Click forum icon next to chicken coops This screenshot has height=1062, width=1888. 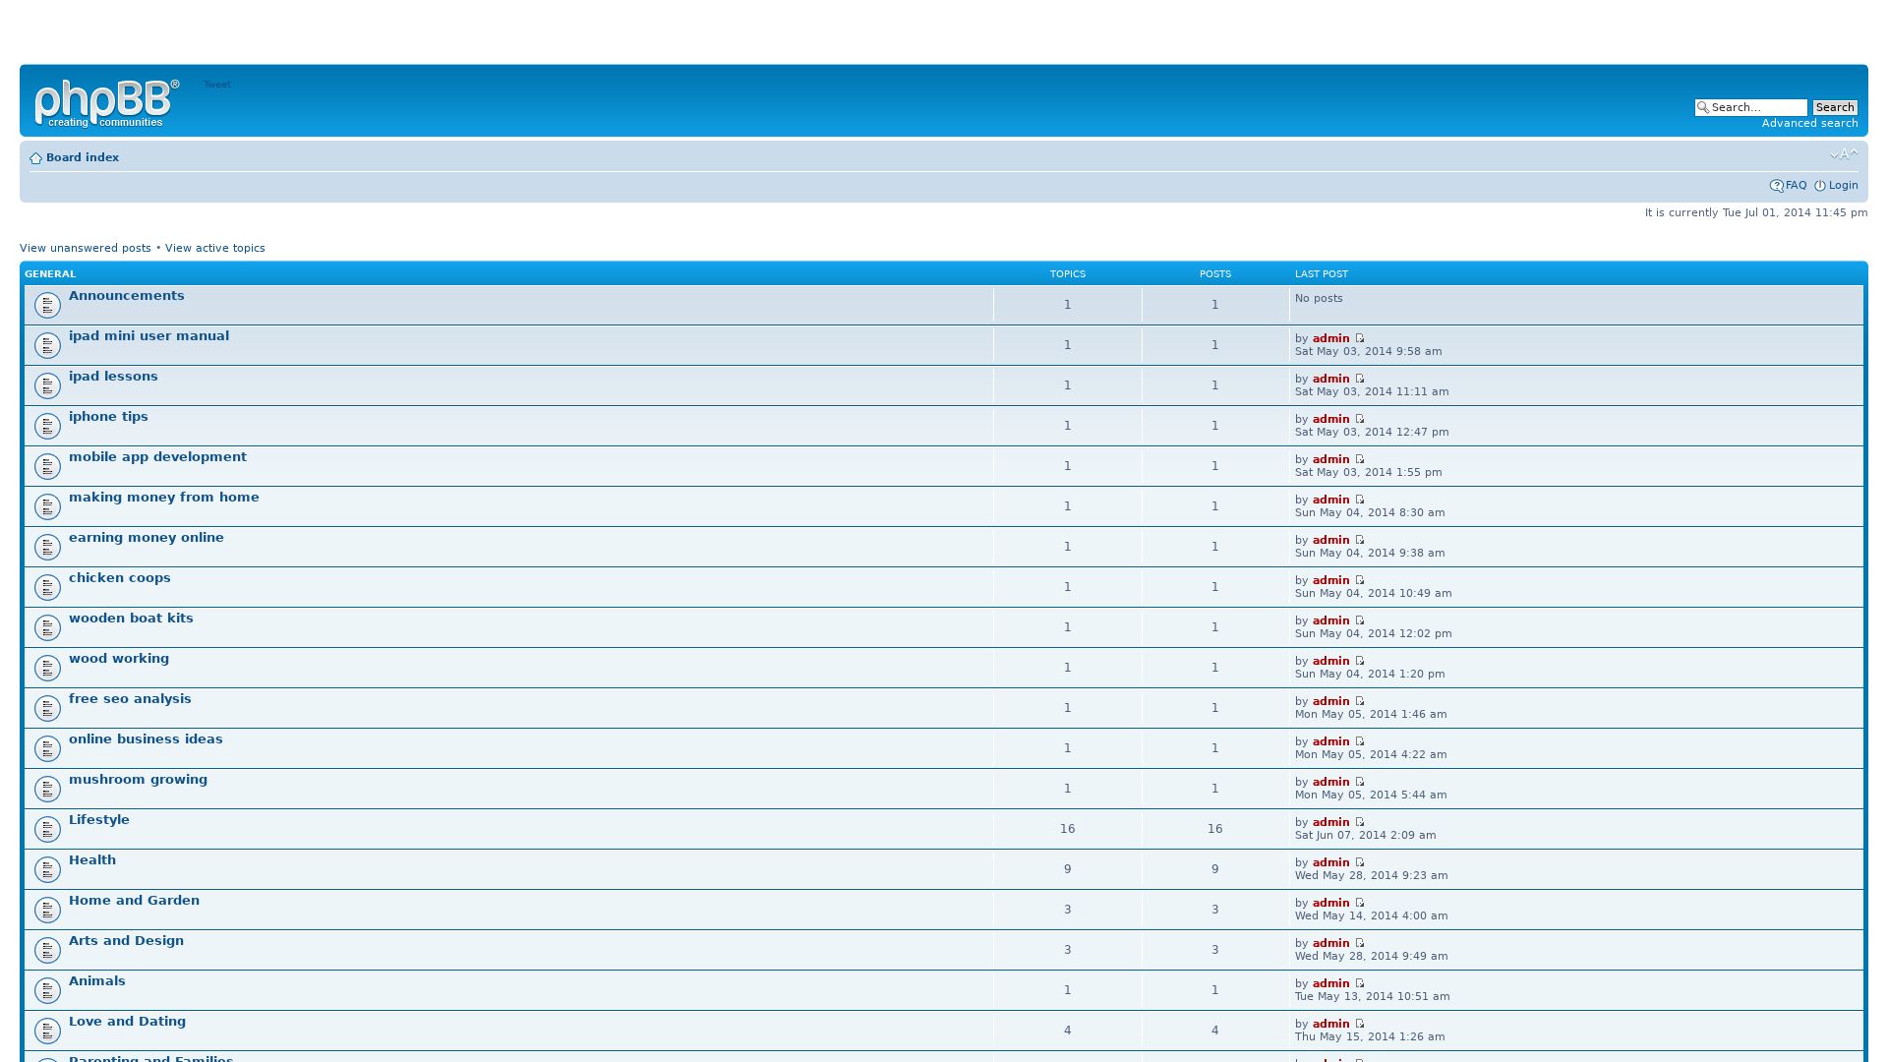(x=47, y=587)
